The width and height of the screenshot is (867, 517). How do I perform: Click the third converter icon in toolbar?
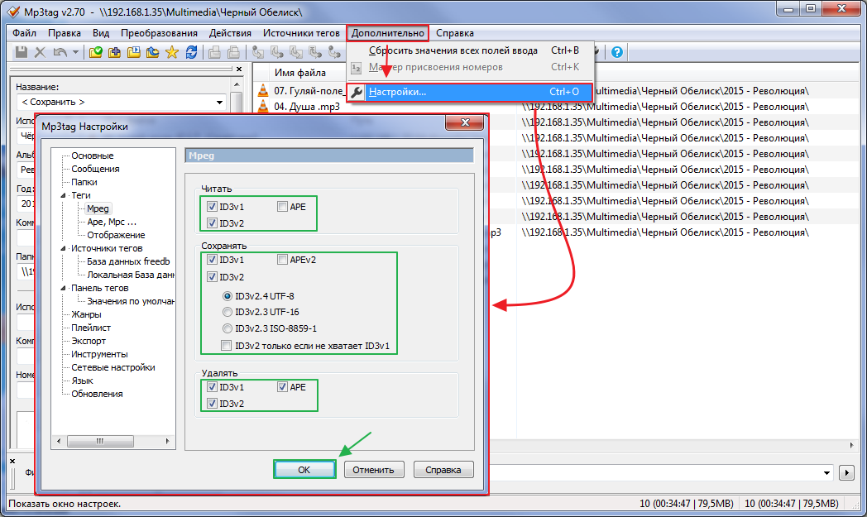296,52
